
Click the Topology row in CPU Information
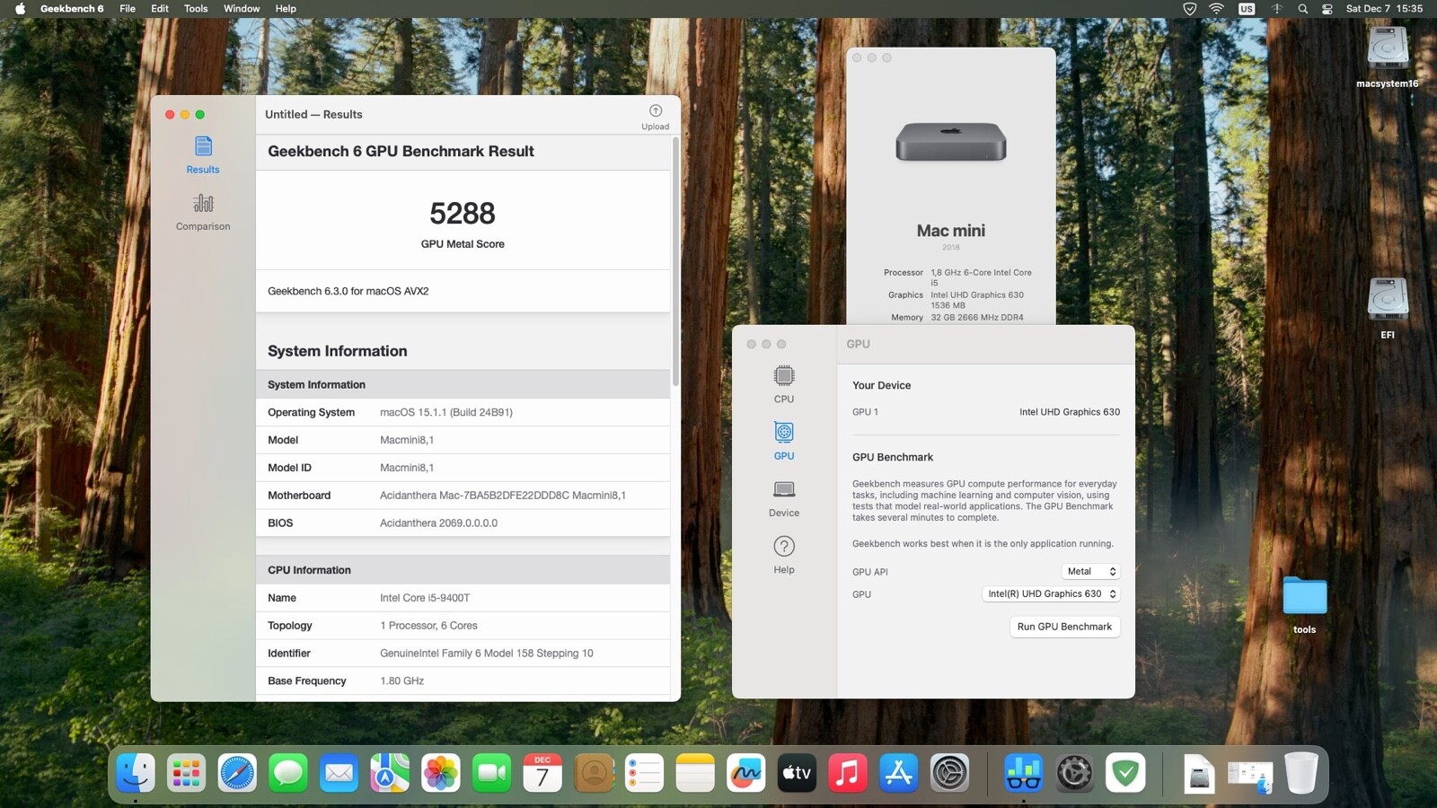463,626
